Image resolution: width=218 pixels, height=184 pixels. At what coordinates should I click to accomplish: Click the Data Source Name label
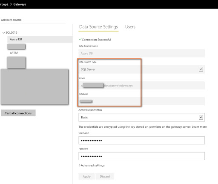click(x=88, y=46)
